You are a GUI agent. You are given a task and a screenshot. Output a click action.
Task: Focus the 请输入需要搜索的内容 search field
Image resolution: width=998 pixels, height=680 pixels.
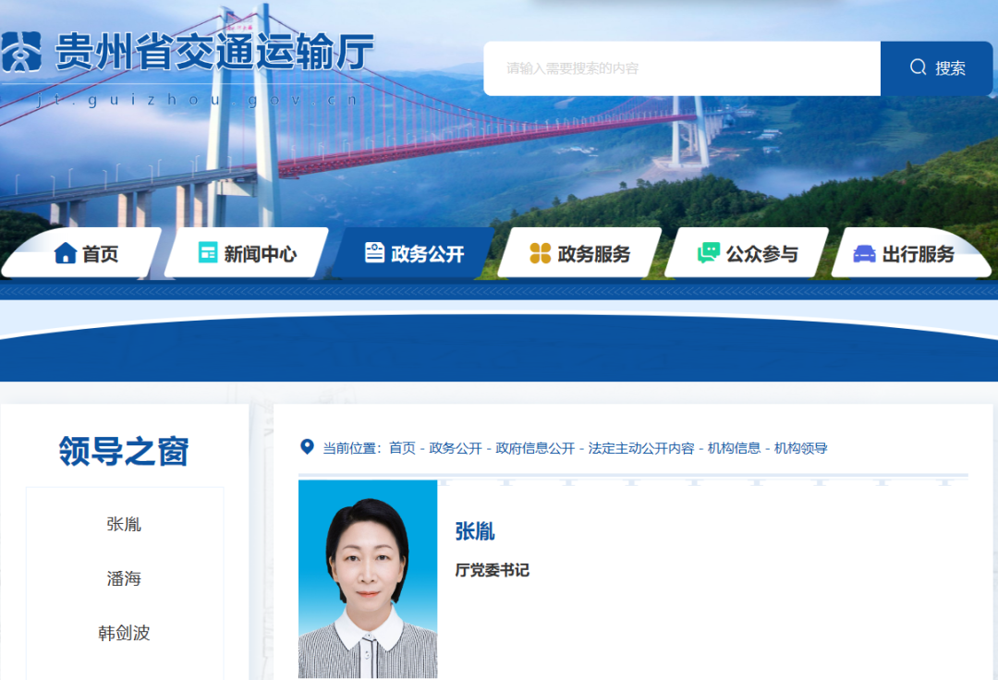(x=681, y=68)
